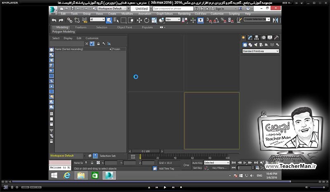330x192 pixels.
Task: Switch to the Object Paint ribbon tab
Action: 125,27
